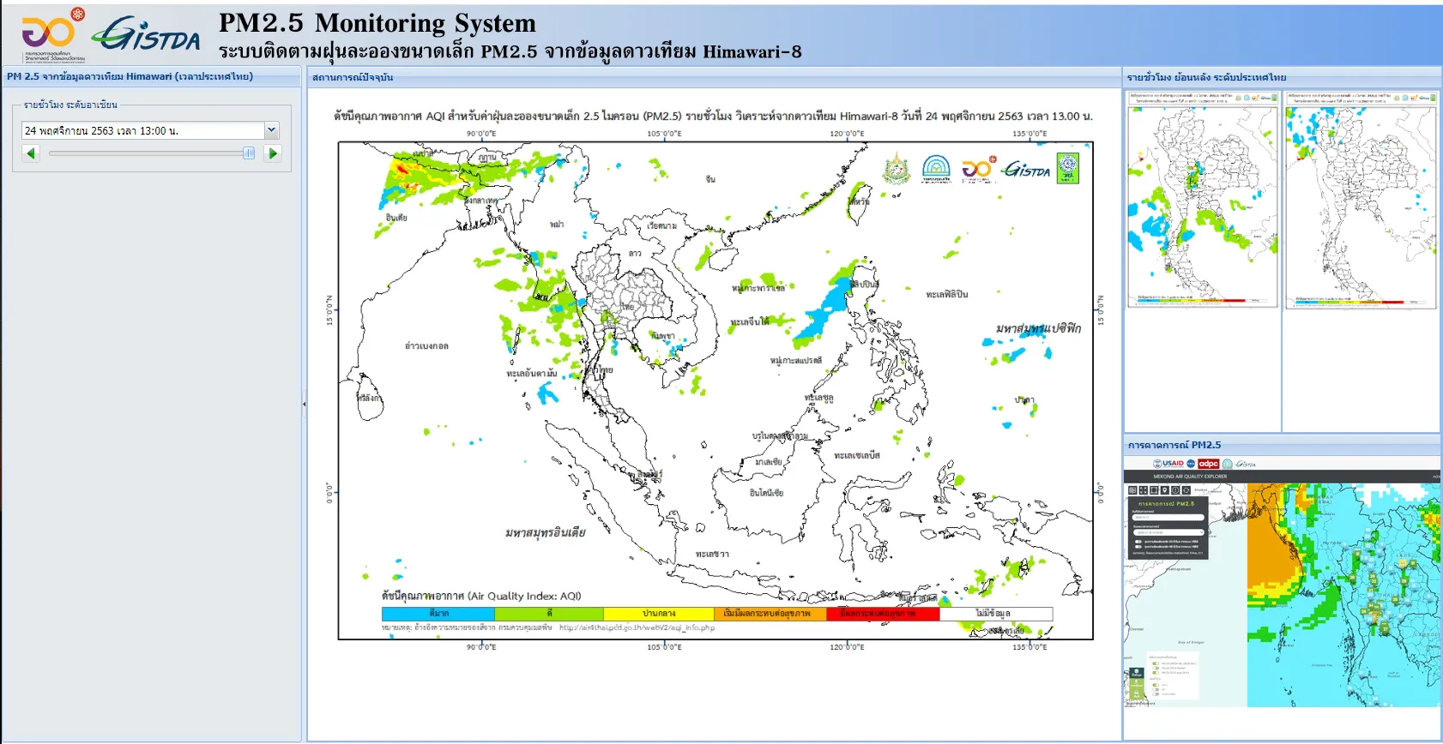Toggle the first switch in the dark forecast PM2.5 panel
Image resolution: width=1443 pixels, height=744 pixels.
1138,542
